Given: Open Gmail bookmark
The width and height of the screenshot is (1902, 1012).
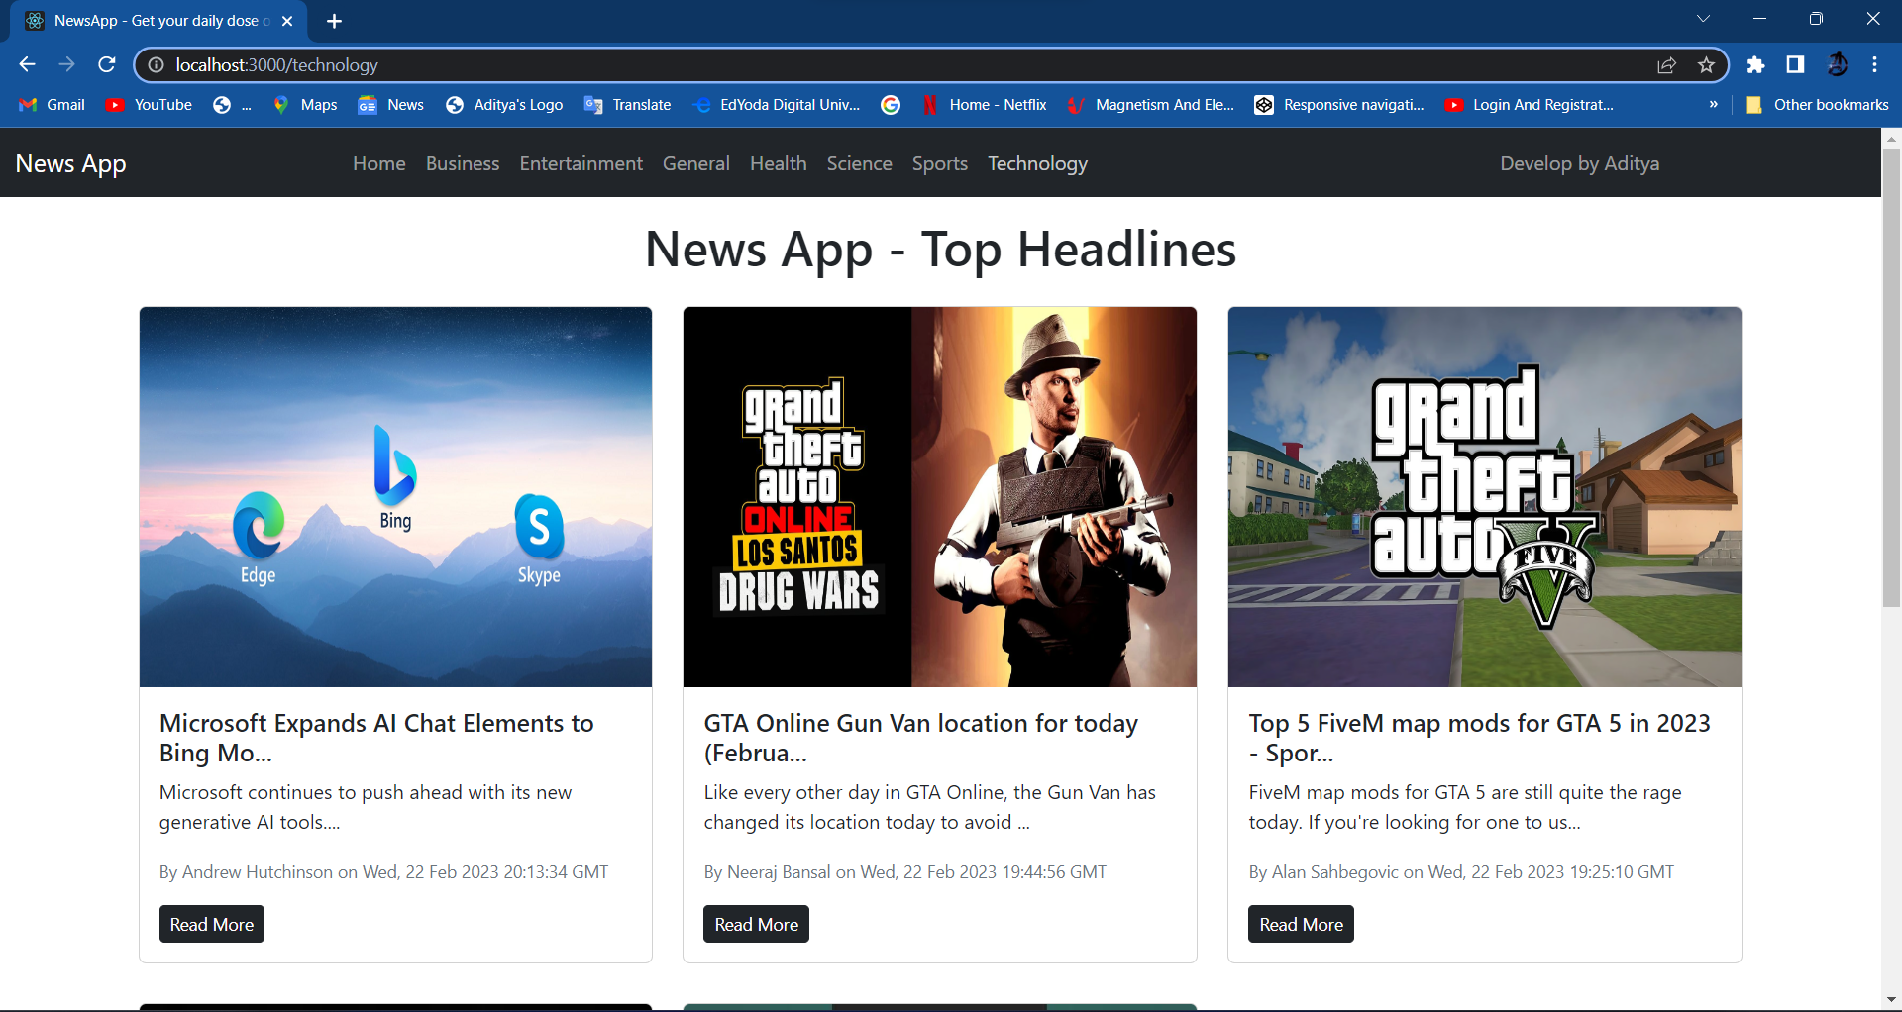Looking at the screenshot, I should (53, 105).
